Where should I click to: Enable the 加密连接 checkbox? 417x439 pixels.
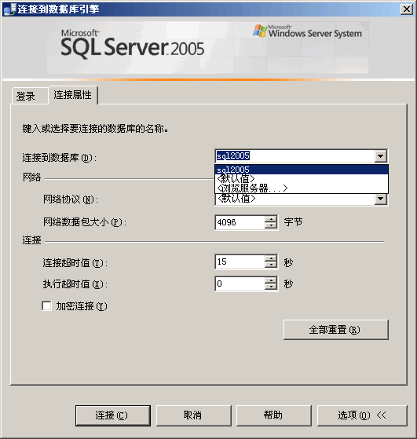(46, 305)
